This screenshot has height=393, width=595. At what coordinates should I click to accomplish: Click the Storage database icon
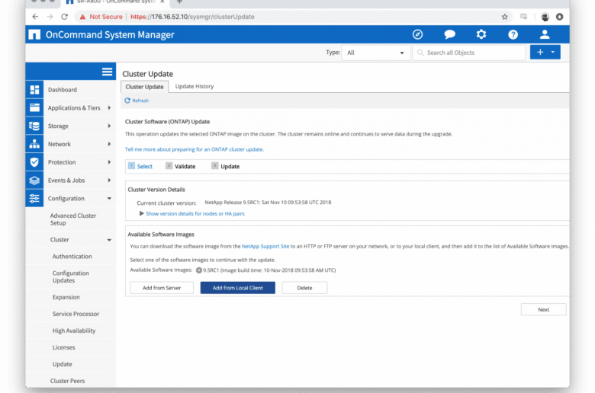(x=34, y=126)
